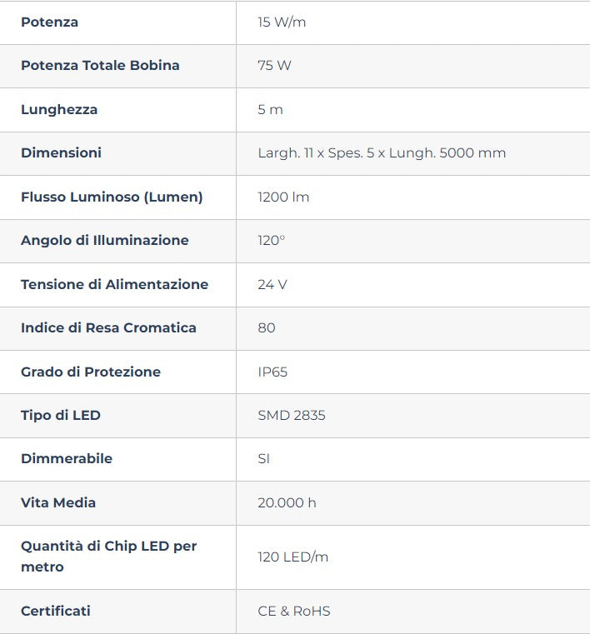Click the 120 LED/m value
The height and width of the screenshot is (634, 590).
click(293, 557)
